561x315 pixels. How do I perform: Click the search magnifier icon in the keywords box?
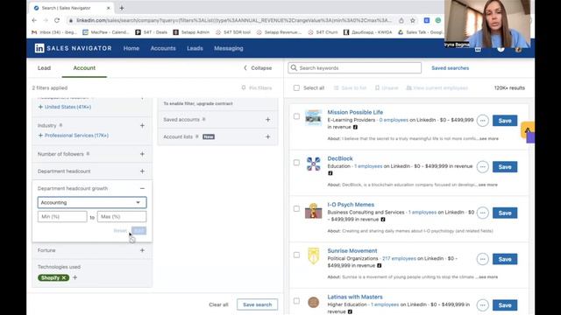(294, 68)
